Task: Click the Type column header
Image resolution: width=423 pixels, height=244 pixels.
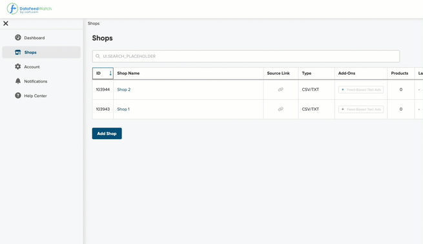Action: click(x=307, y=73)
